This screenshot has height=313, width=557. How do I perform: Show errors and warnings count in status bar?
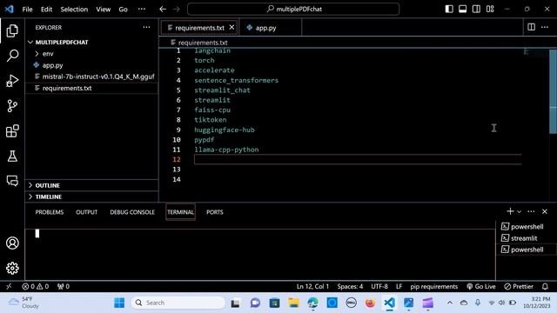[x=35, y=286]
